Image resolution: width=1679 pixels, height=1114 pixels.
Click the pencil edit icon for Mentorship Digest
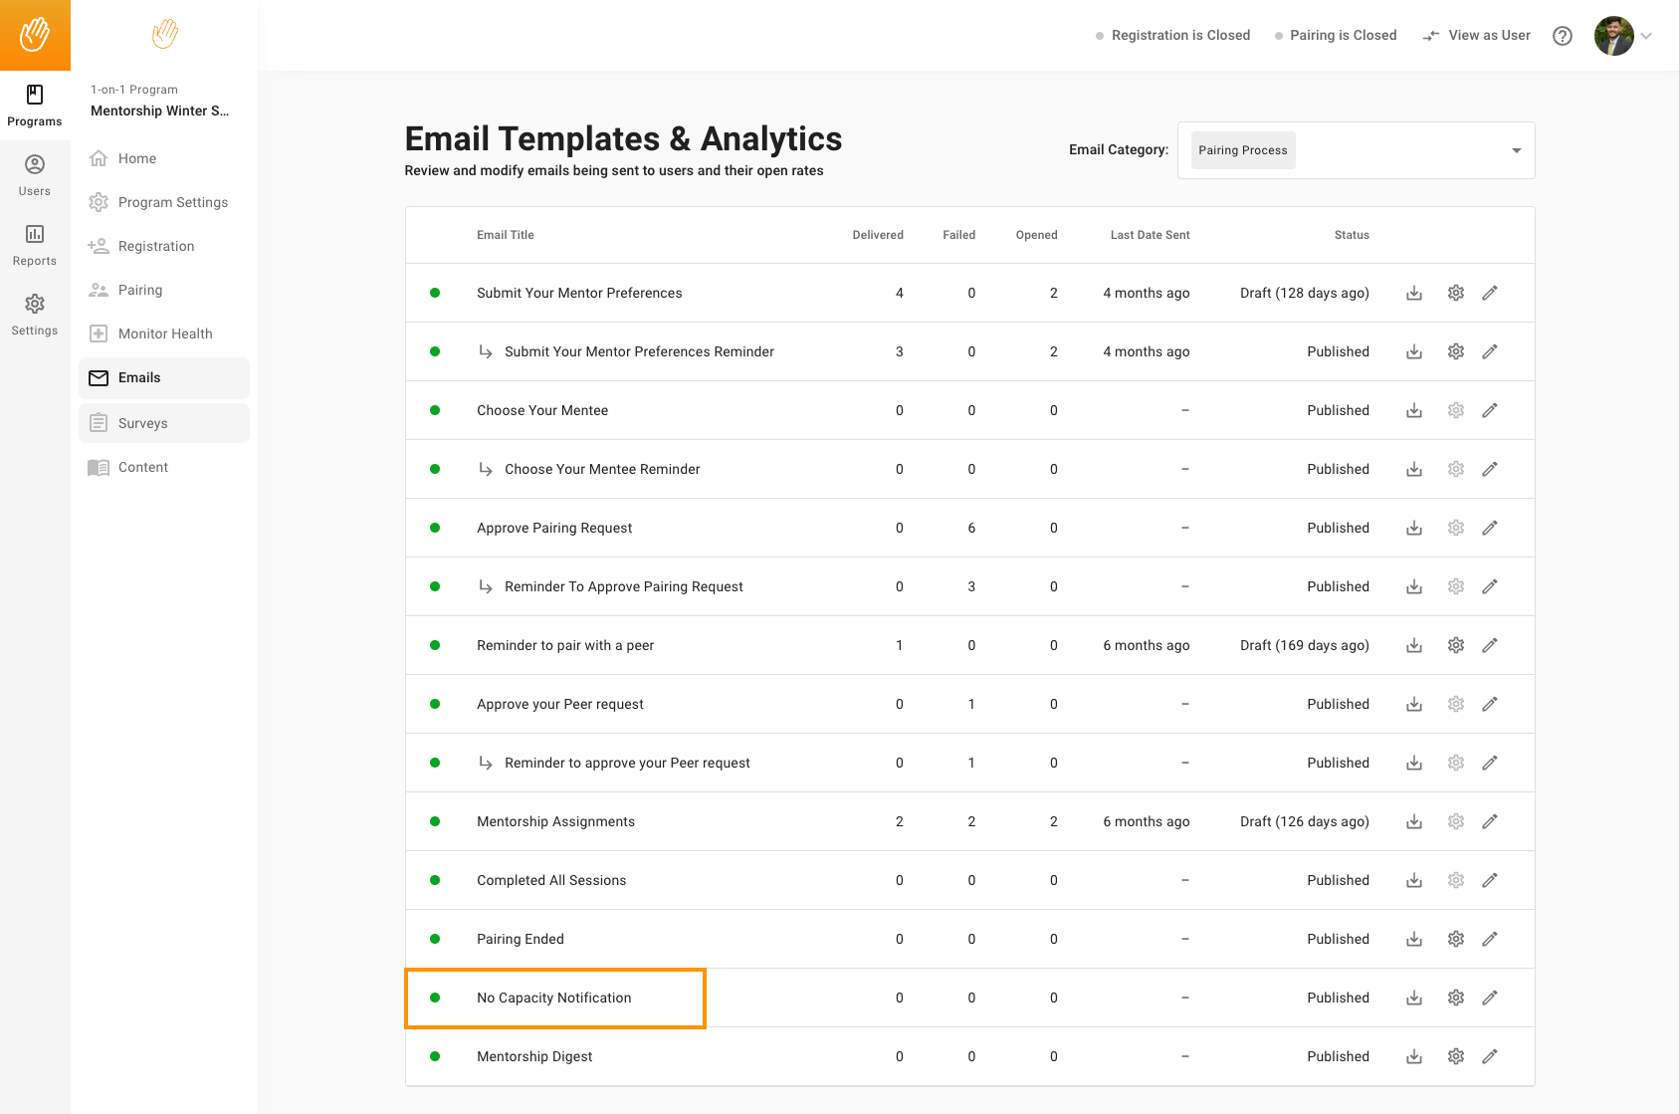(x=1489, y=1056)
